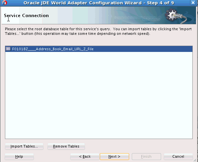198x162 pixels.
Task: Open Help for this wizard step
Action: coord(19,157)
